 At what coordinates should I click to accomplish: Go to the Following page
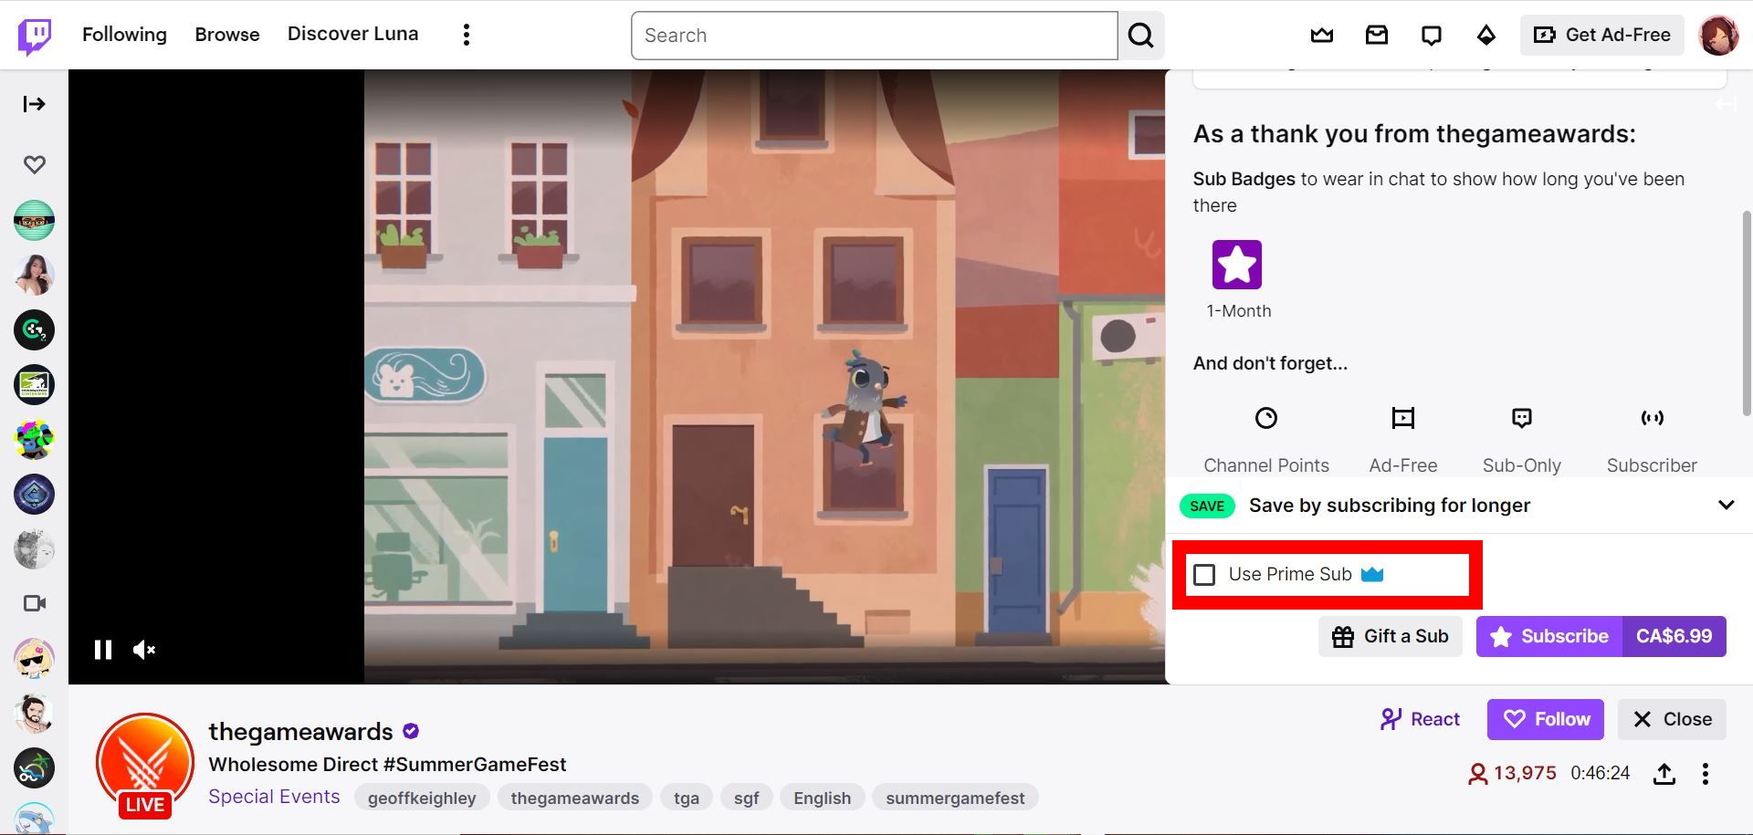tap(124, 34)
